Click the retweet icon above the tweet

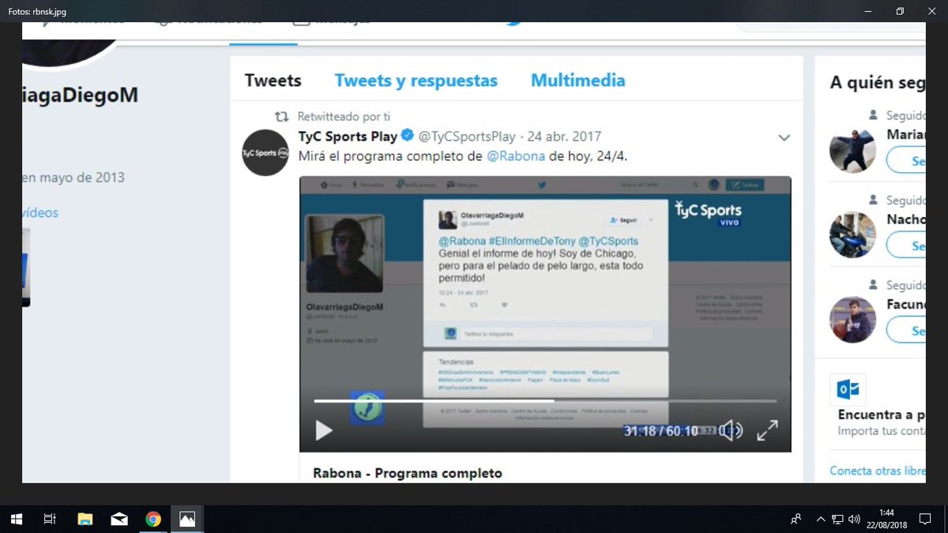click(x=281, y=116)
